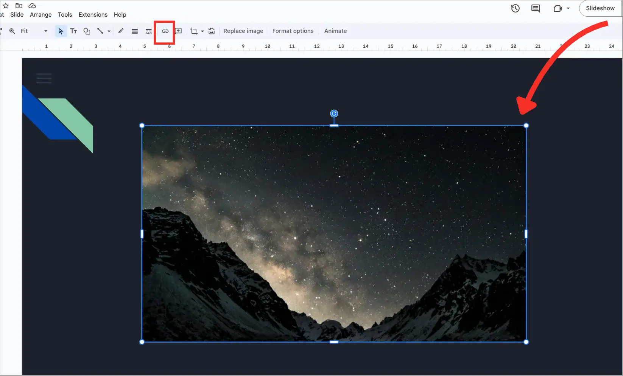Select the Text box tool
The width and height of the screenshot is (623, 376).
tap(73, 31)
